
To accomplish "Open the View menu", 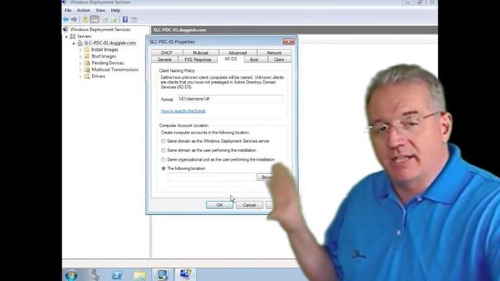I will pos(100,10).
